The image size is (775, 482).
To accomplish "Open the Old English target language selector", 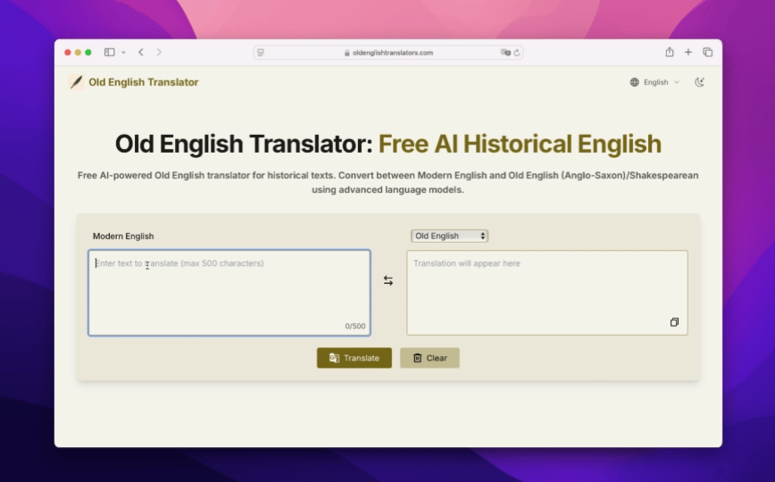I will [x=449, y=236].
